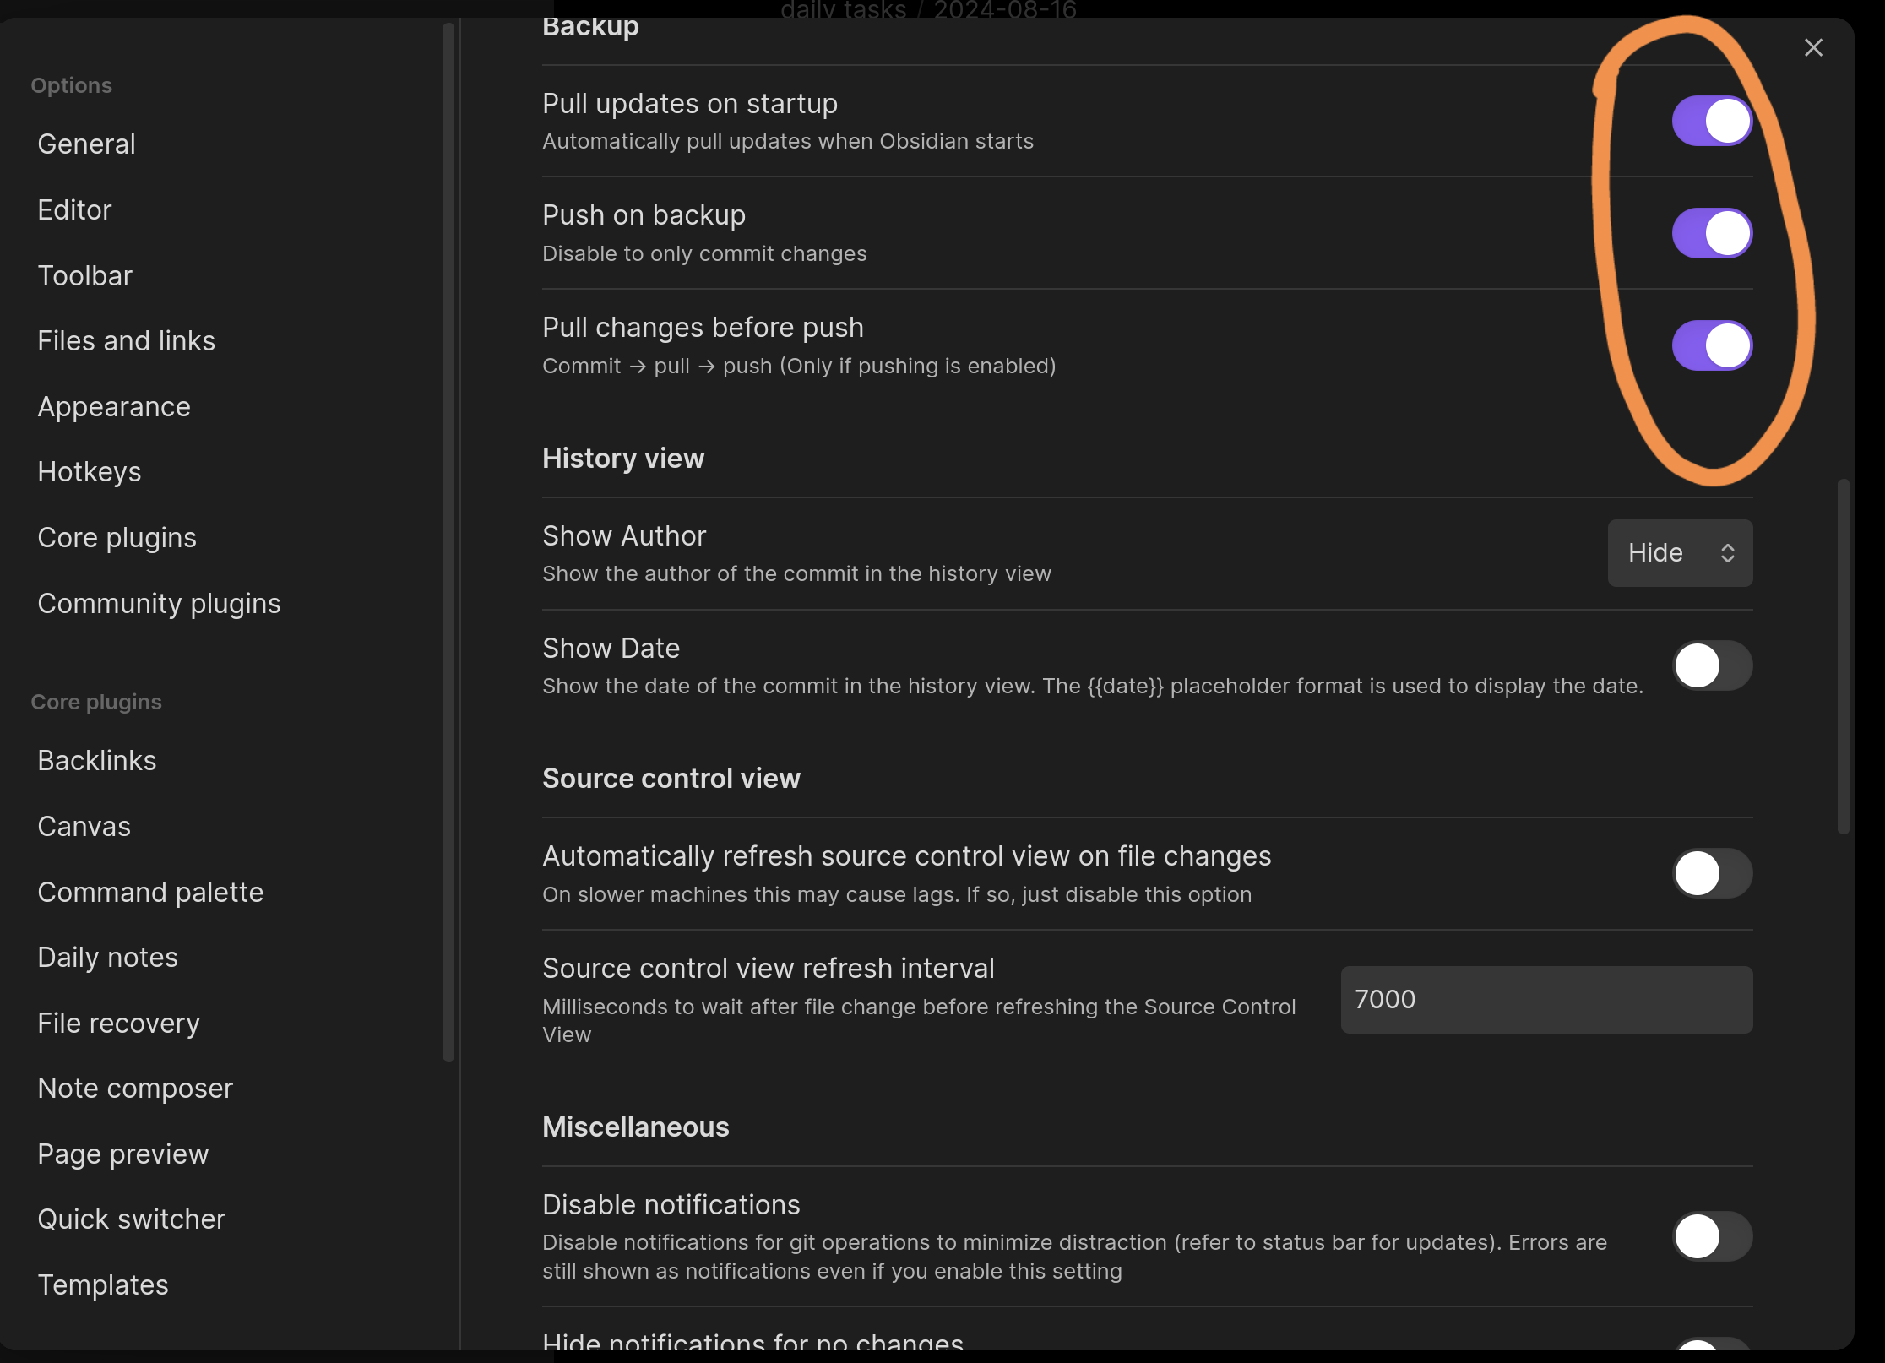Close the settings dialog with X
The height and width of the screenshot is (1363, 1885).
click(1812, 47)
